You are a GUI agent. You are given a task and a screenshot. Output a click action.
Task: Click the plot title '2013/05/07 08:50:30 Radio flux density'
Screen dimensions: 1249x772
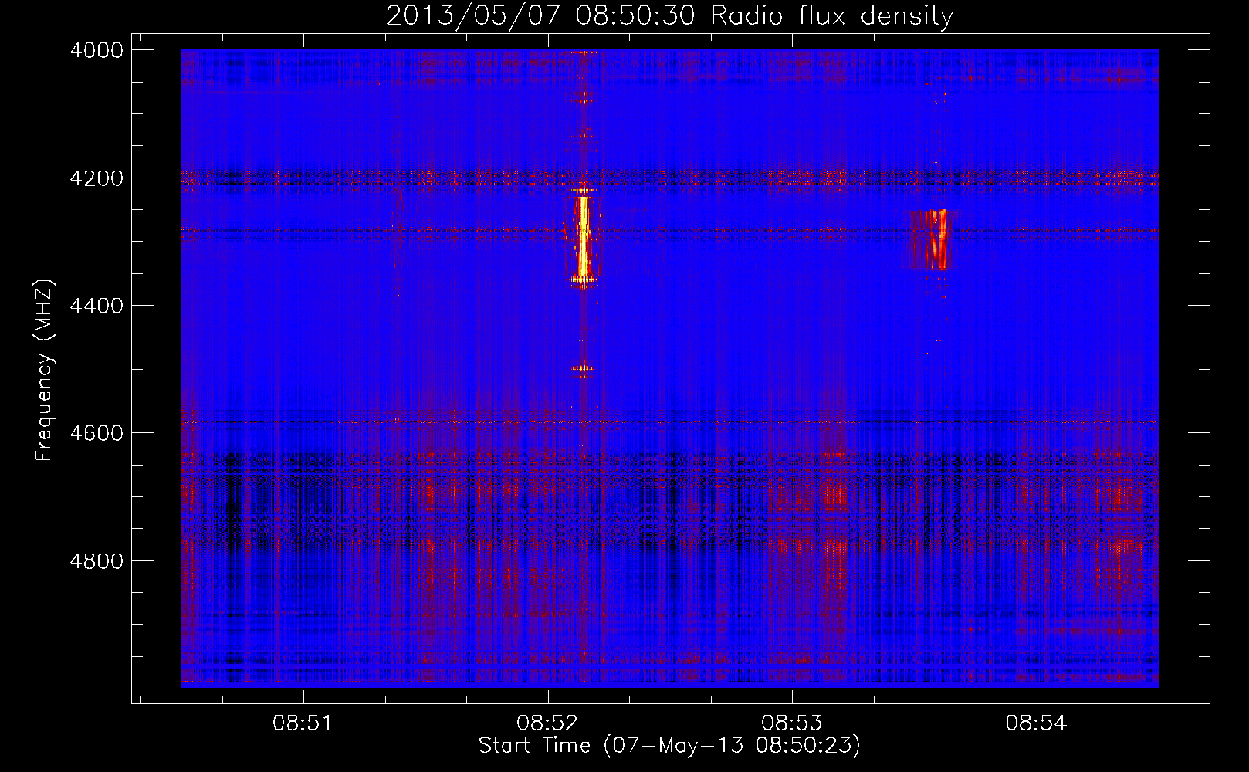(x=669, y=15)
